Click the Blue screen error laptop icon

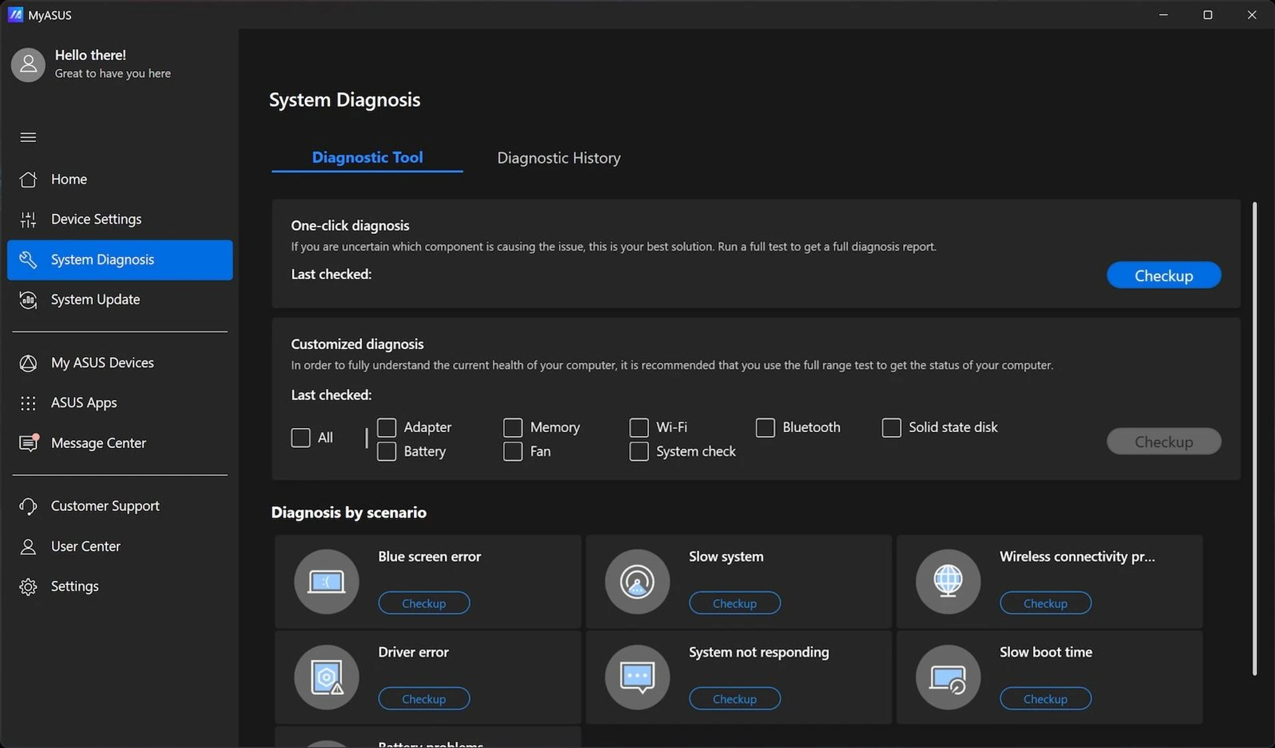click(326, 581)
